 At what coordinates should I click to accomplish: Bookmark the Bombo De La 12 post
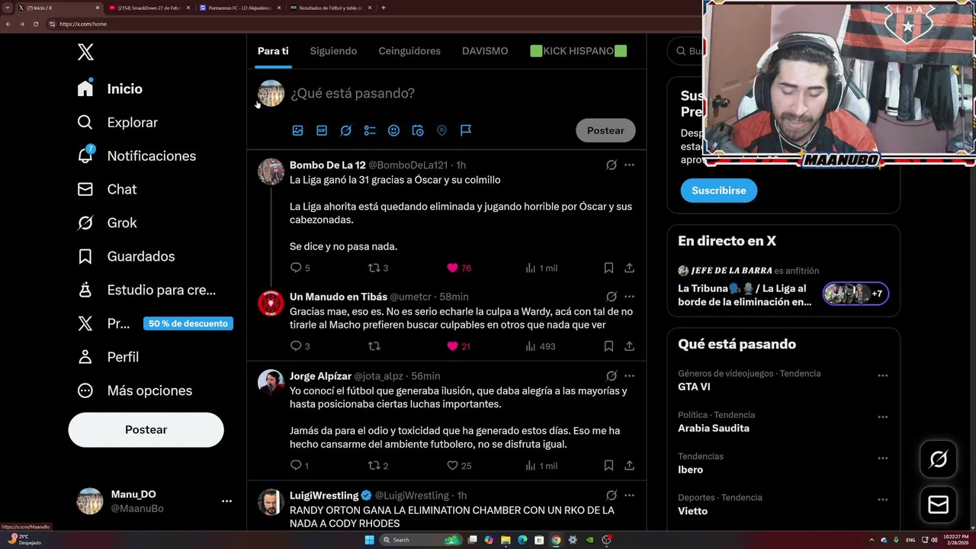pyautogui.click(x=608, y=268)
